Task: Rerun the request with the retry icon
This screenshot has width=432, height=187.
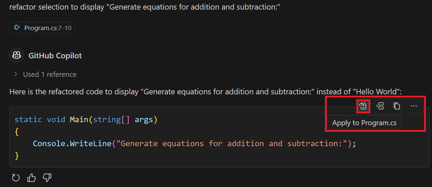Action: pos(16,178)
